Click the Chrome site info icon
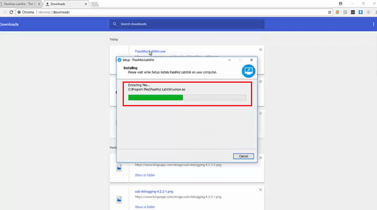 click(x=19, y=12)
